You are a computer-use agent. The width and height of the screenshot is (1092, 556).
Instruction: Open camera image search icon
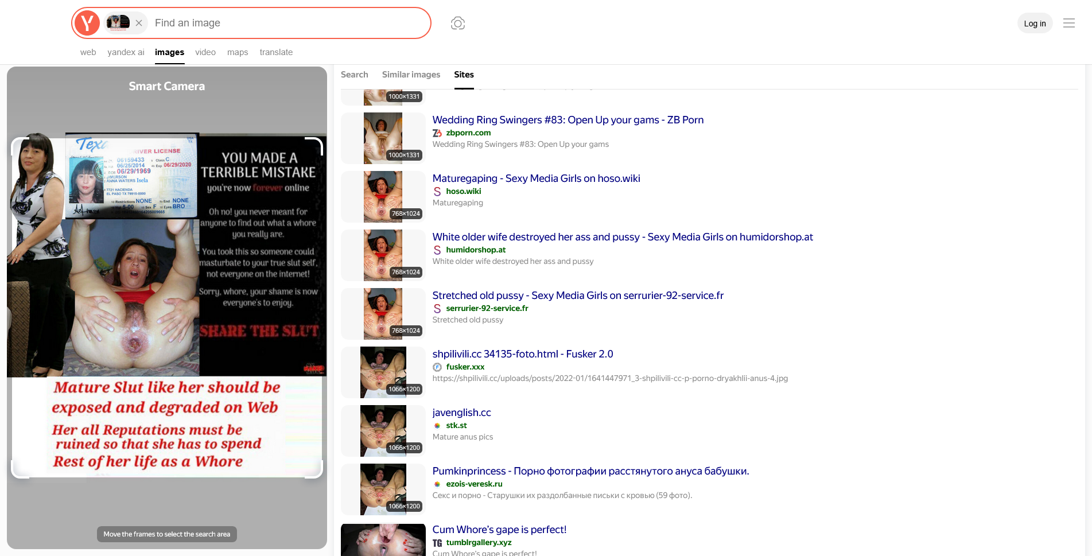point(457,23)
